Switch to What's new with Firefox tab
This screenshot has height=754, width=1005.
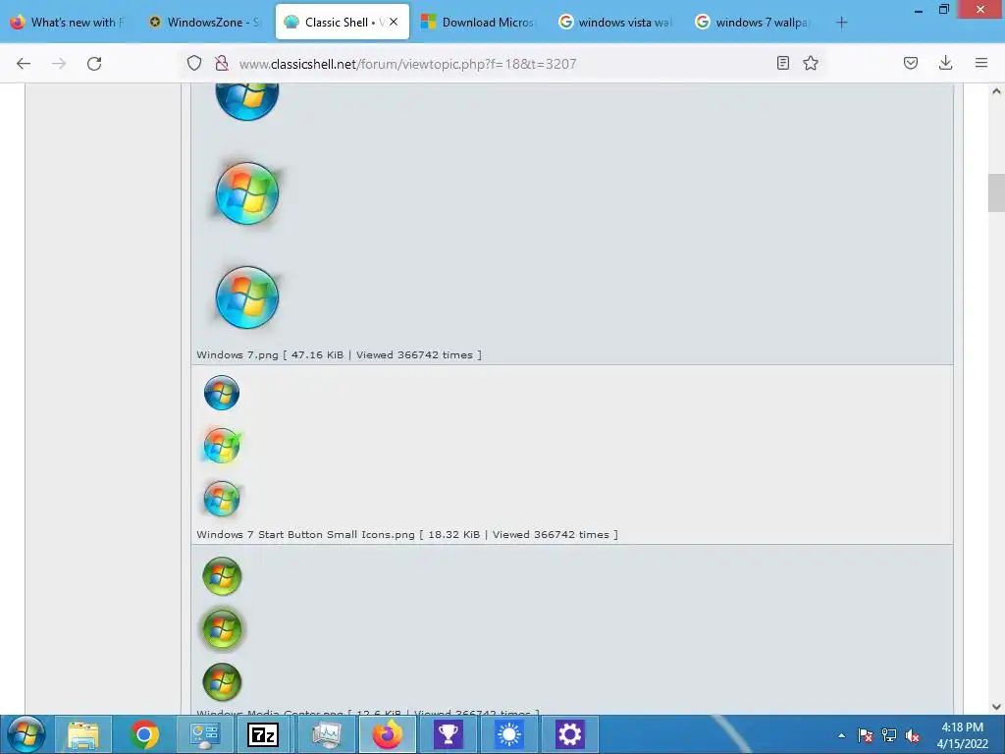(x=70, y=23)
